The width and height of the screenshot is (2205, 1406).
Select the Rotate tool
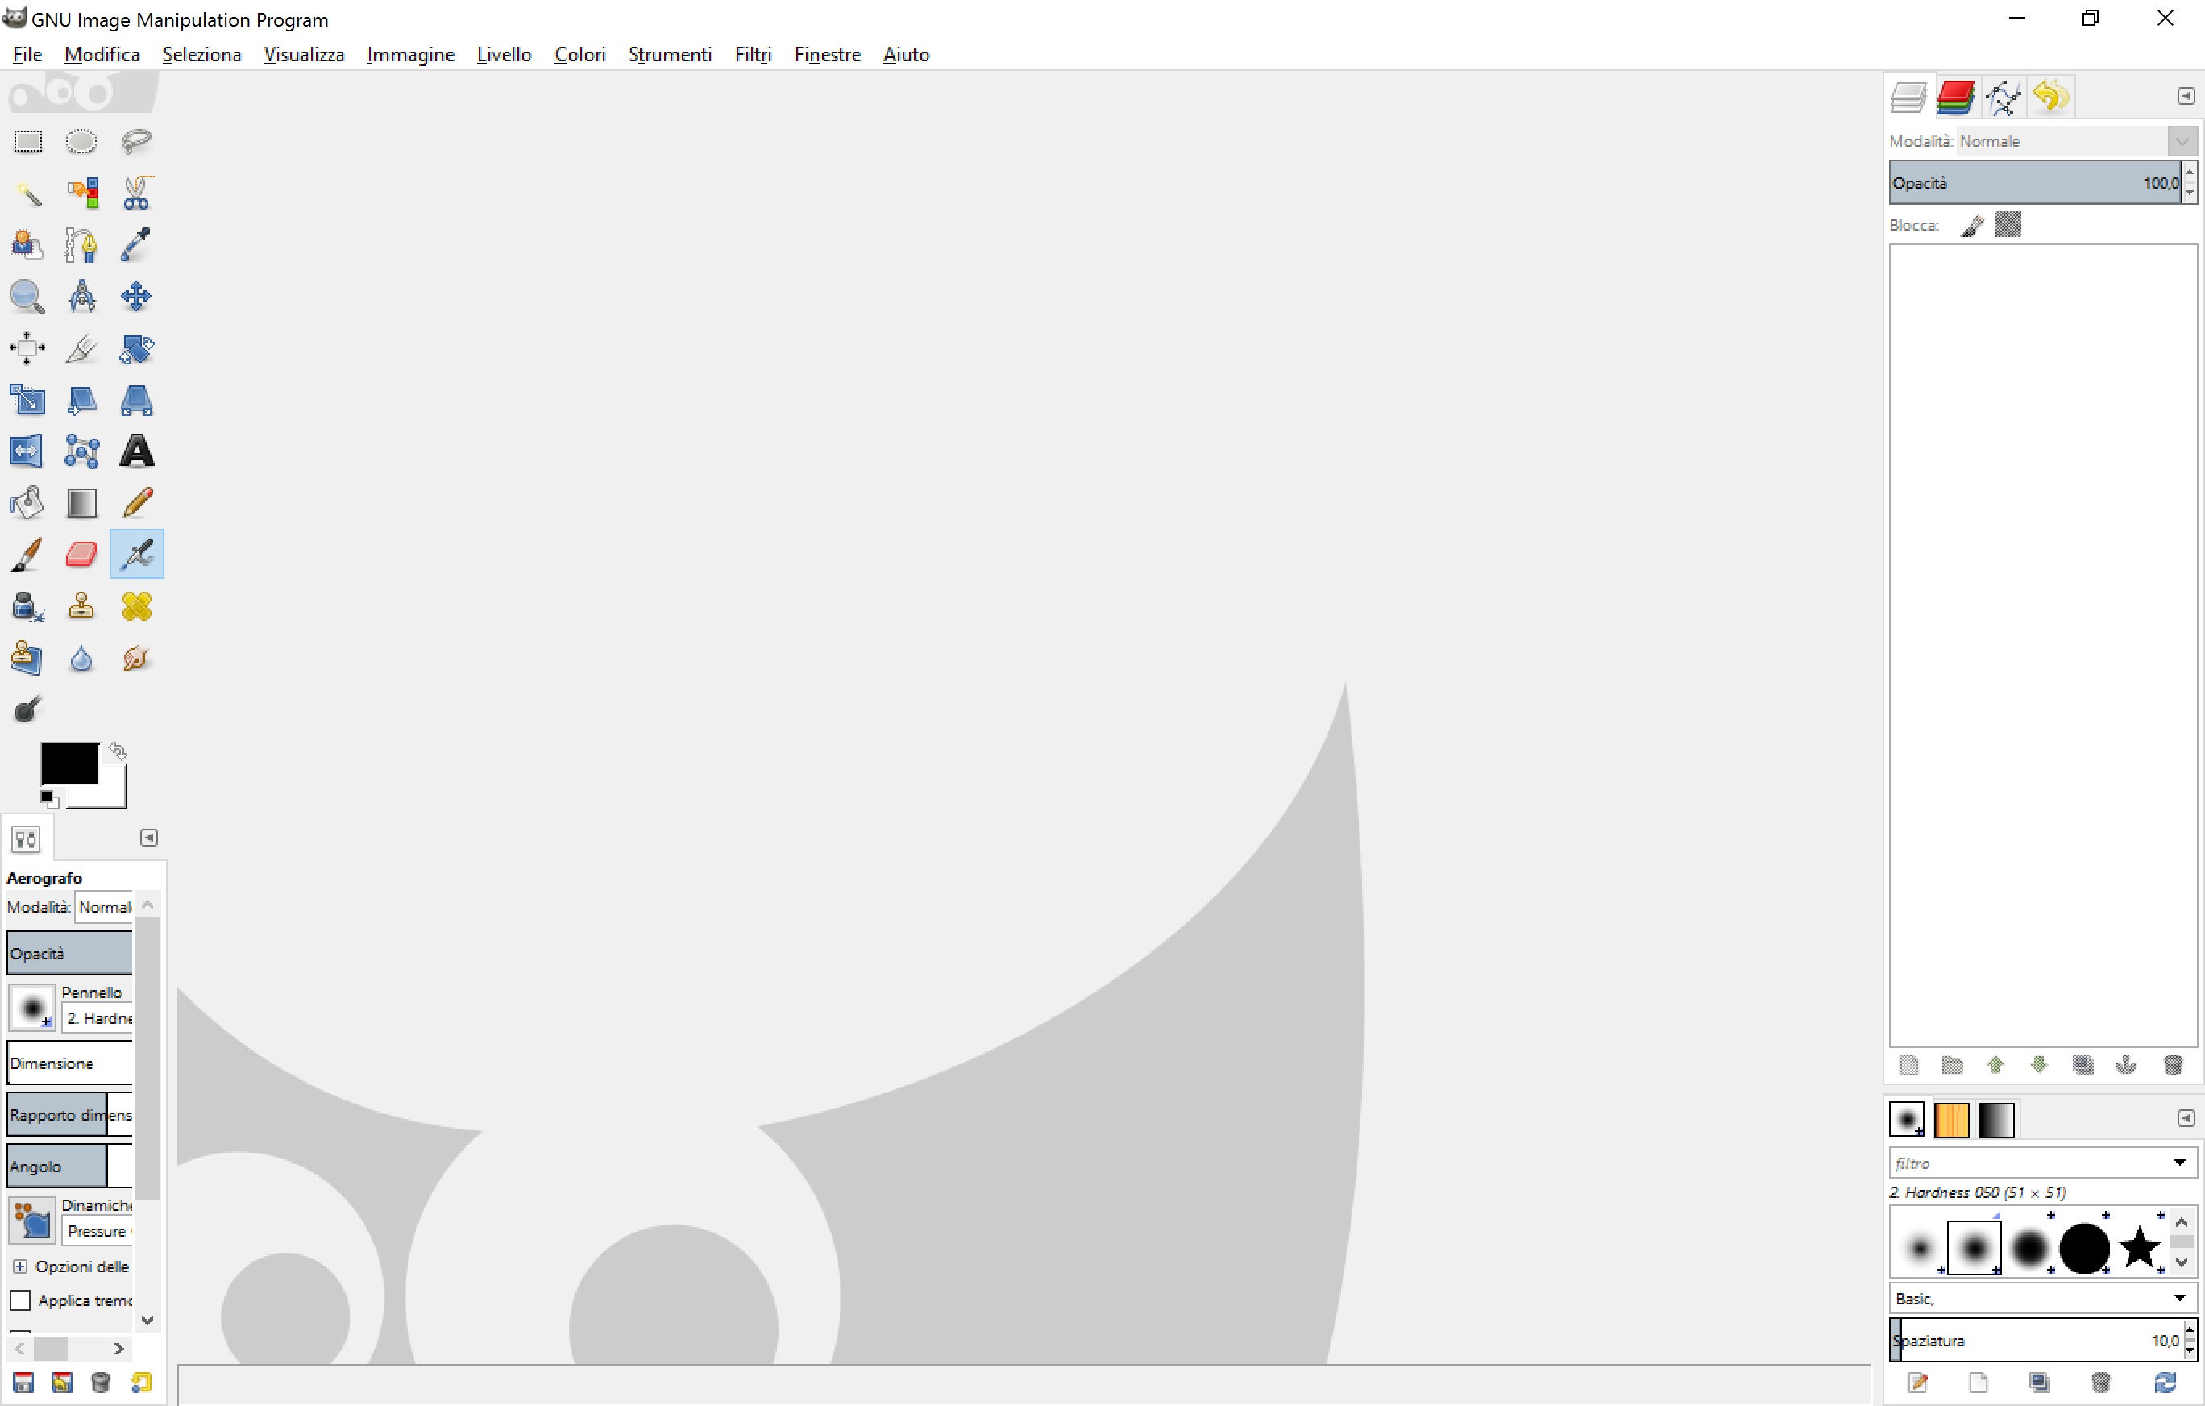pos(136,348)
